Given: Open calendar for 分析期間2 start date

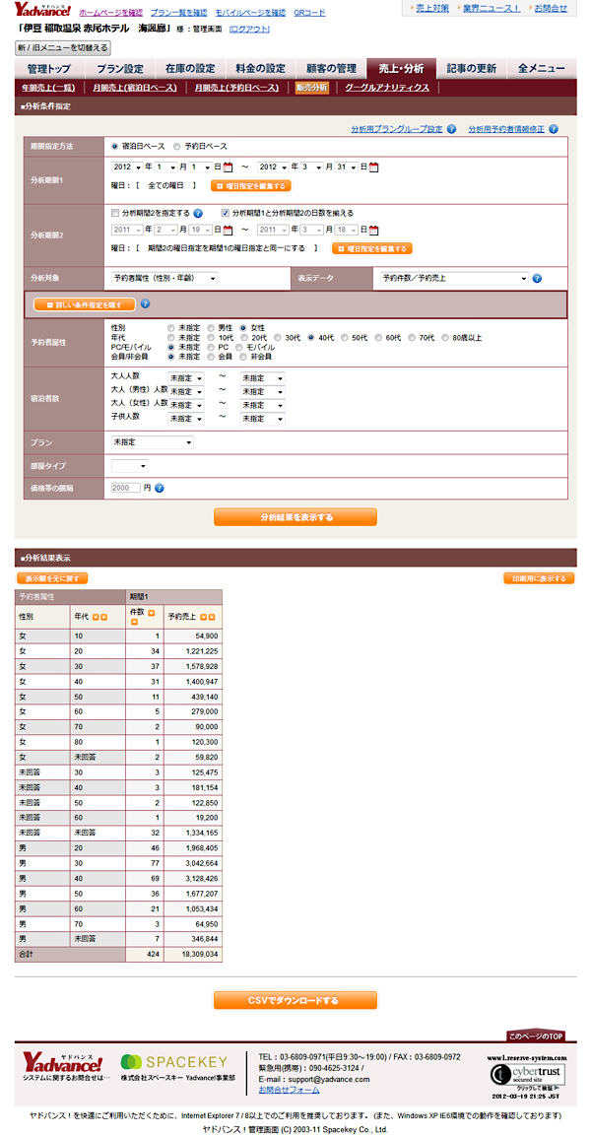Looking at the screenshot, I should [x=228, y=231].
